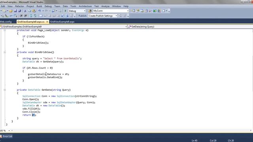
Task: Decrease line indent
Action: click(21, 16)
